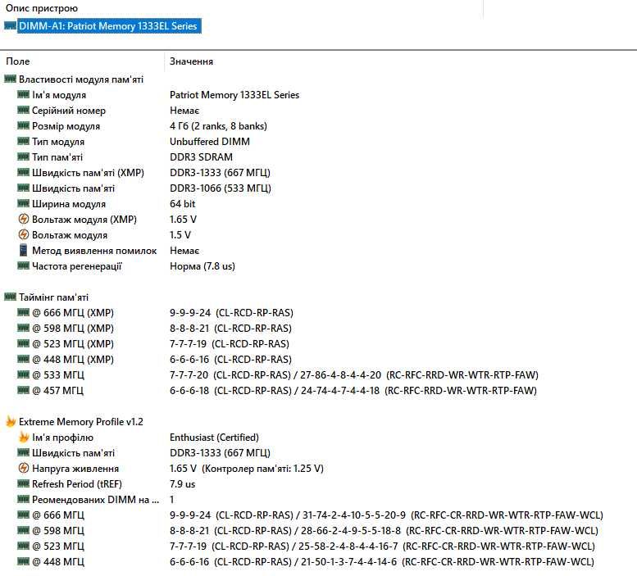
Task: Click the icon next to Тип модуля
Action: (x=23, y=141)
